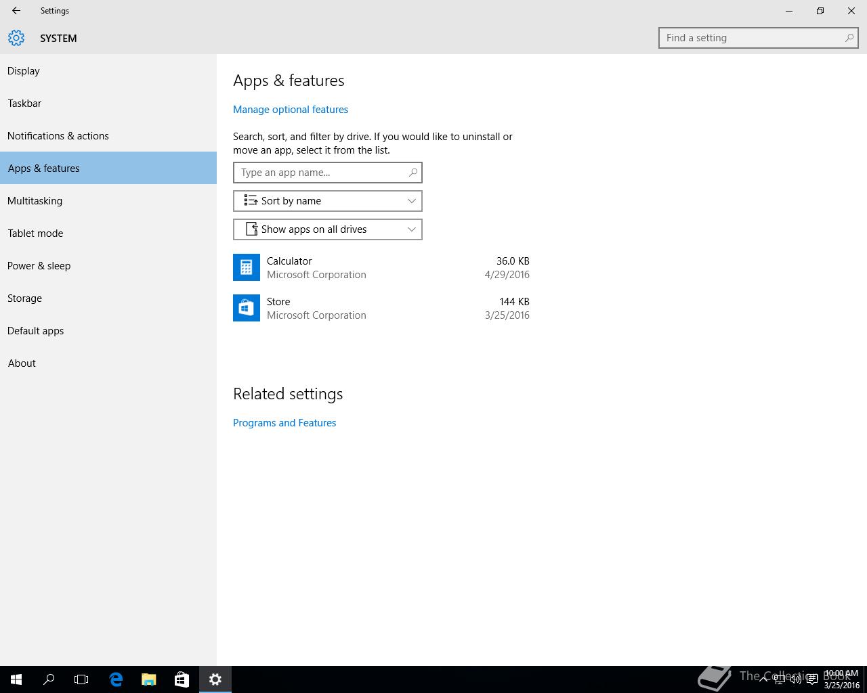Click the Find a setting search box
Screen dimensions: 867x693
click(758, 38)
